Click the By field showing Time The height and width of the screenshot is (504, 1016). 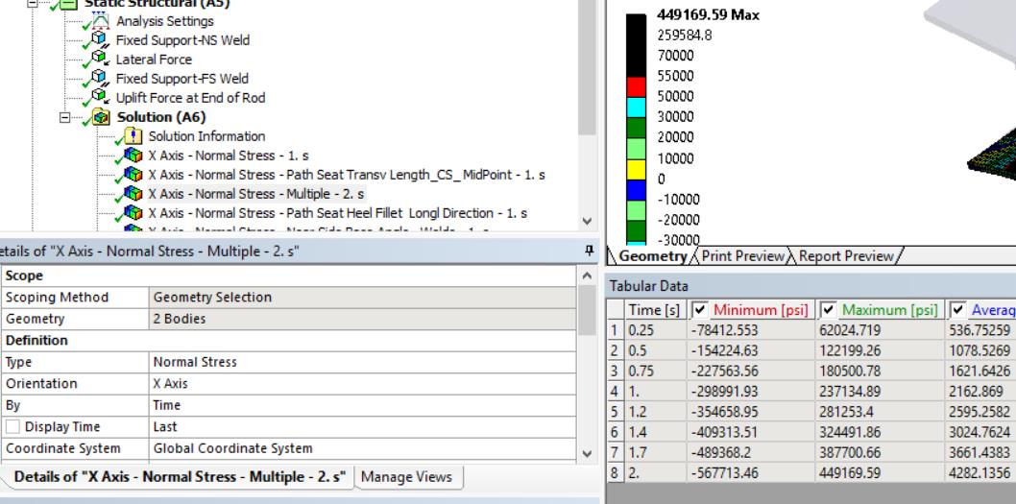coord(362,405)
